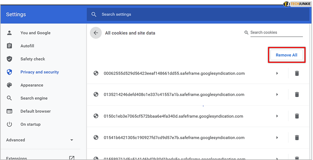
Task: Show details of 0150c1eb3e7065cf572bbaa6e4fa340d entry
Action: pos(277,116)
